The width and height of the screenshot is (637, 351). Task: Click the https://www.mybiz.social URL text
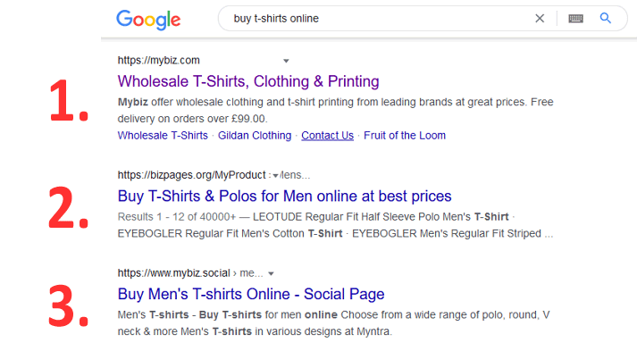[x=174, y=273]
